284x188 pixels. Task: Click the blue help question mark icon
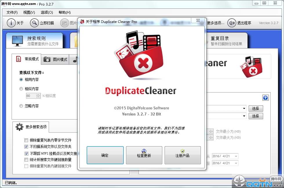265,98
